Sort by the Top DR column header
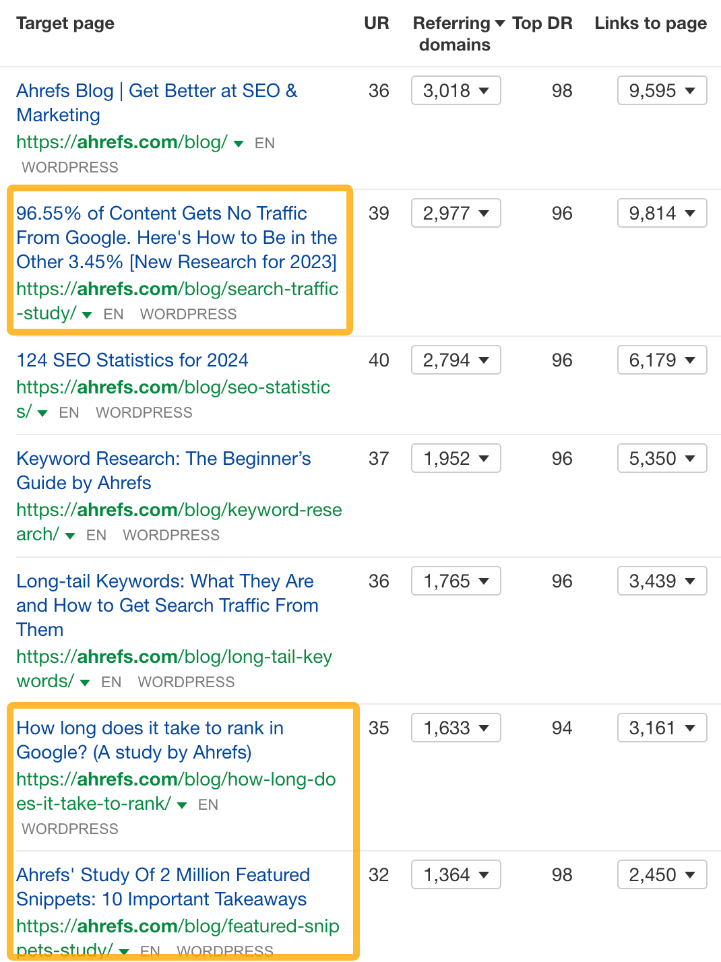 click(x=542, y=22)
